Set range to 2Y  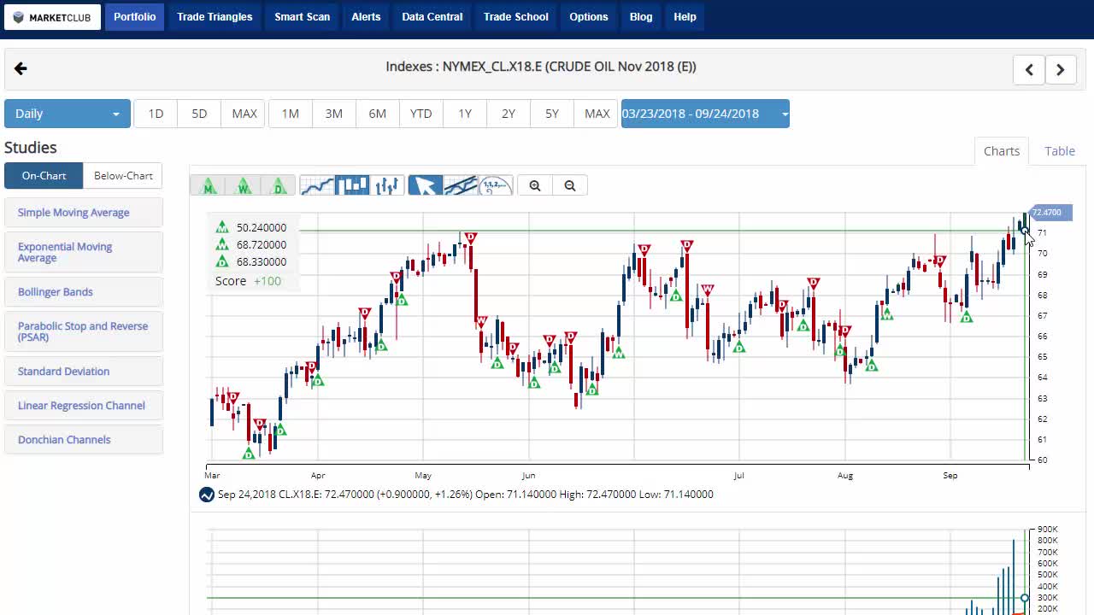(509, 114)
